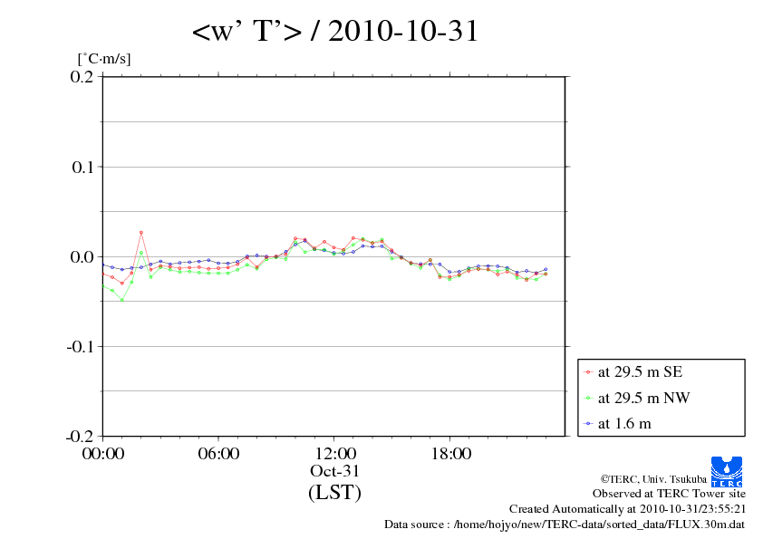The height and width of the screenshot is (539, 763).
Task: Click the chart title '<w' T'> / 2010-10-31'
Action: point(335,31)
